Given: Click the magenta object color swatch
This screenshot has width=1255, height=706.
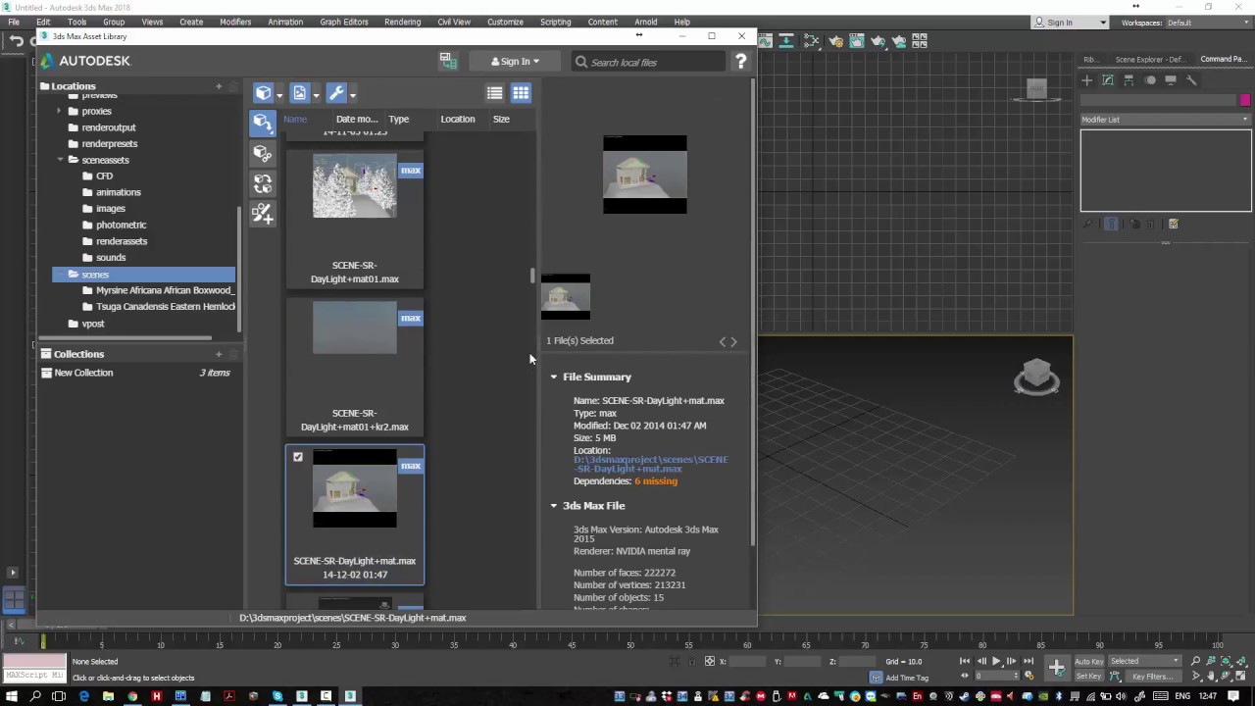Looking at the screenshot, I should (1245, 100).
